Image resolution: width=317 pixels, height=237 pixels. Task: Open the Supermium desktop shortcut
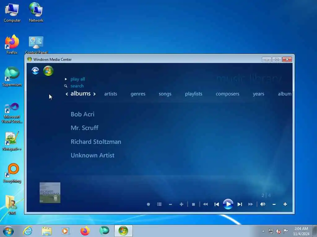12,77
